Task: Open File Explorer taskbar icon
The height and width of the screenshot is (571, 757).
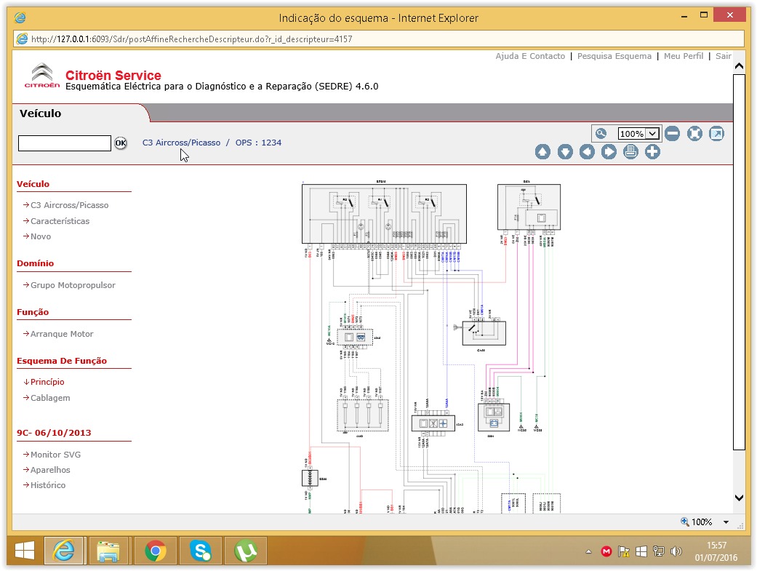Action: click(108, 551)
